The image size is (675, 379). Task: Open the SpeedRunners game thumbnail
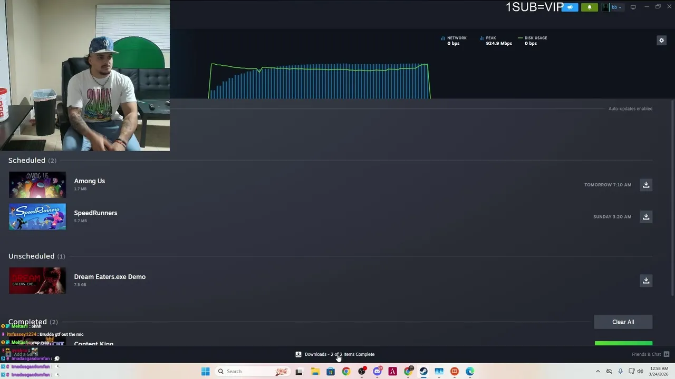coord(37,217)
